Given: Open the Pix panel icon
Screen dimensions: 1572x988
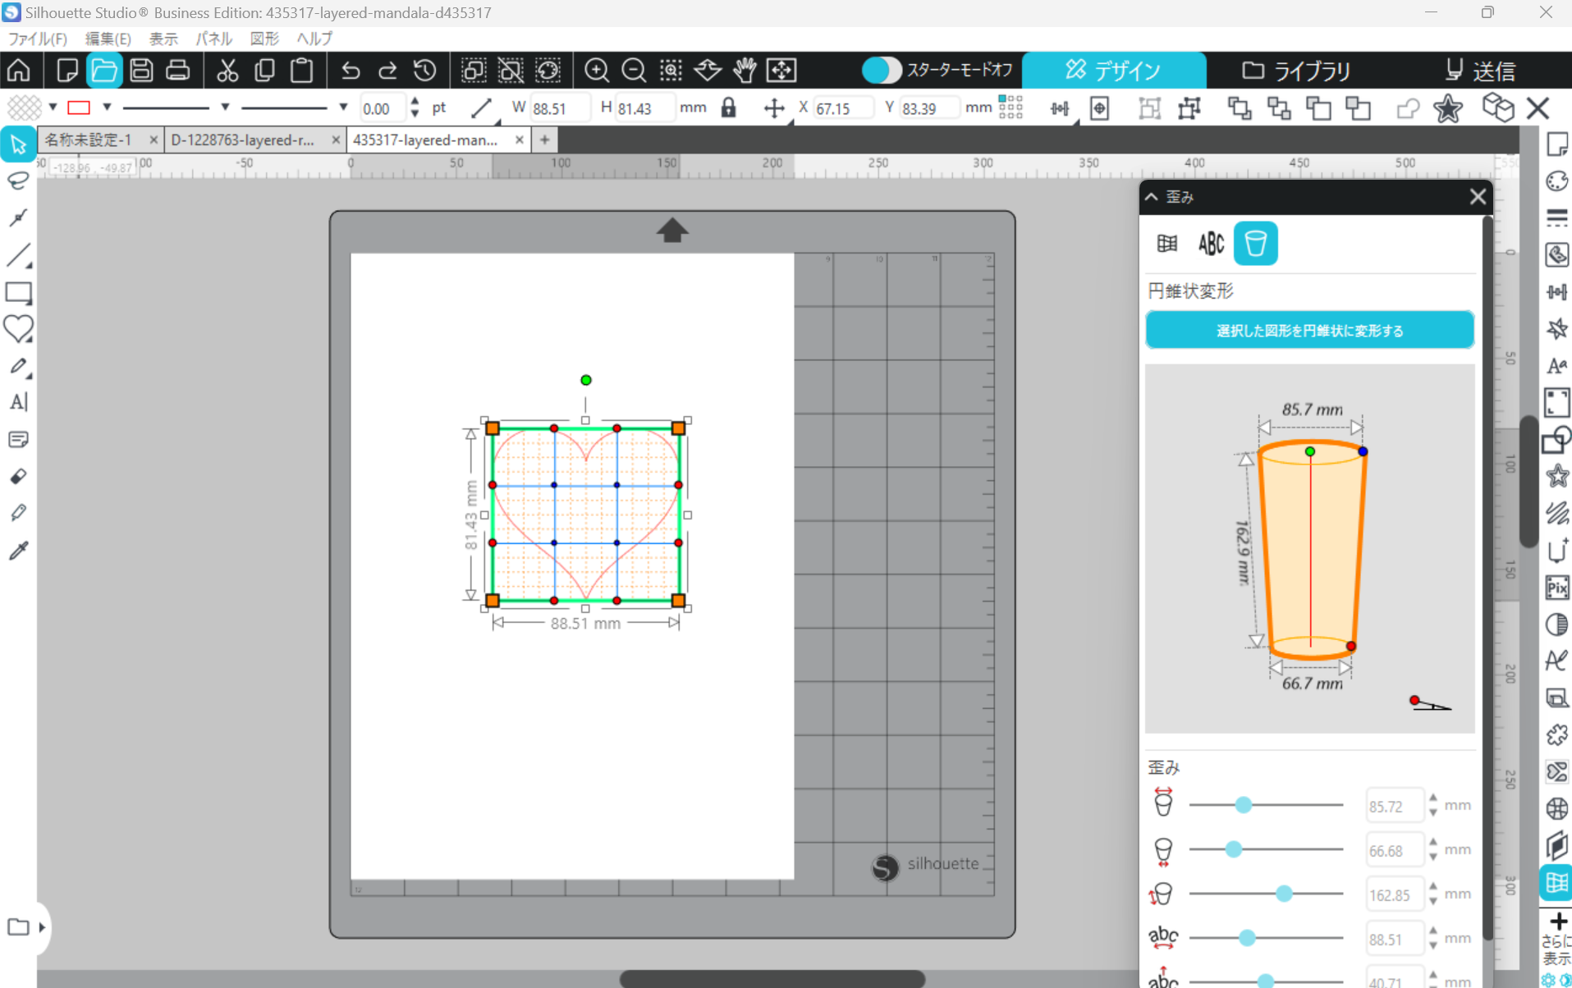Looking at the screenshot, I should tap(1556, 588).
